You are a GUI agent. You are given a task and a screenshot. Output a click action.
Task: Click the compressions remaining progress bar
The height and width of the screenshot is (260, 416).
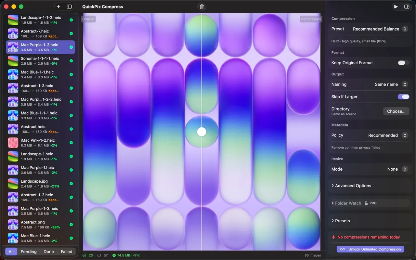click(x=370, y=242)
